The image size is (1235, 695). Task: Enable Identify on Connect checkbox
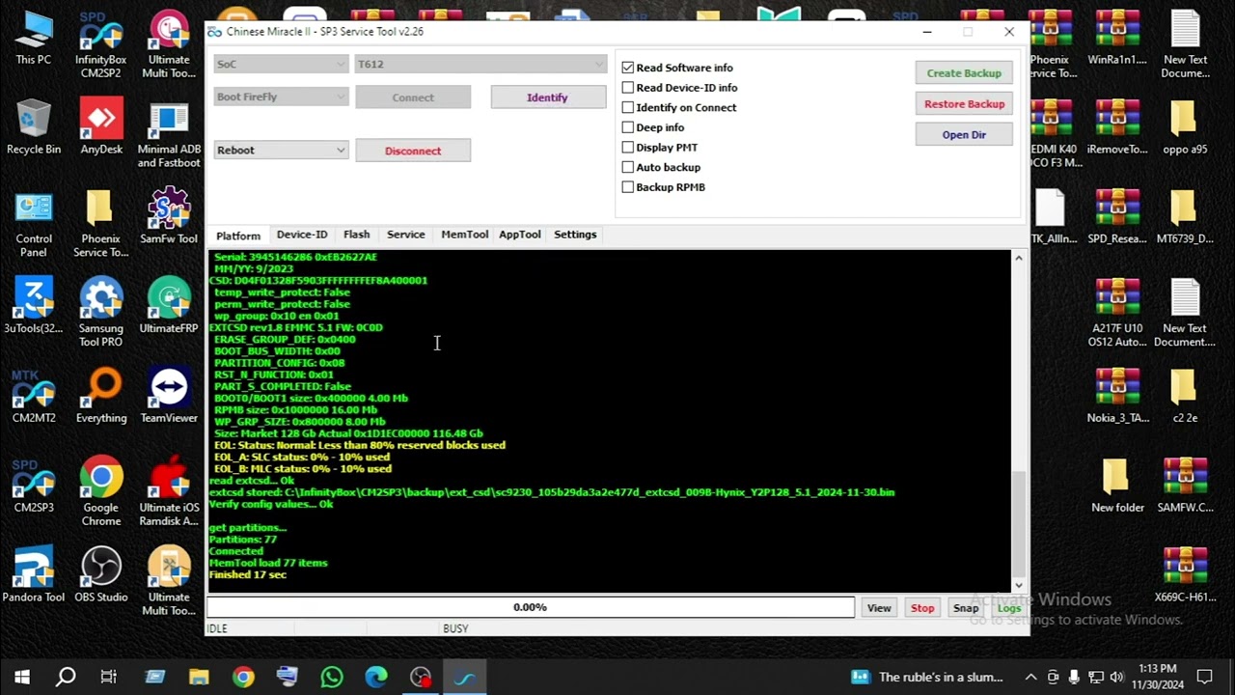point(628,107)
